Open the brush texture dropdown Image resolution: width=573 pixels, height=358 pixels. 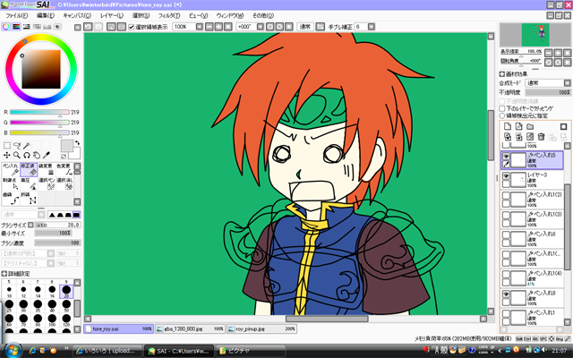tap(51, 263)
